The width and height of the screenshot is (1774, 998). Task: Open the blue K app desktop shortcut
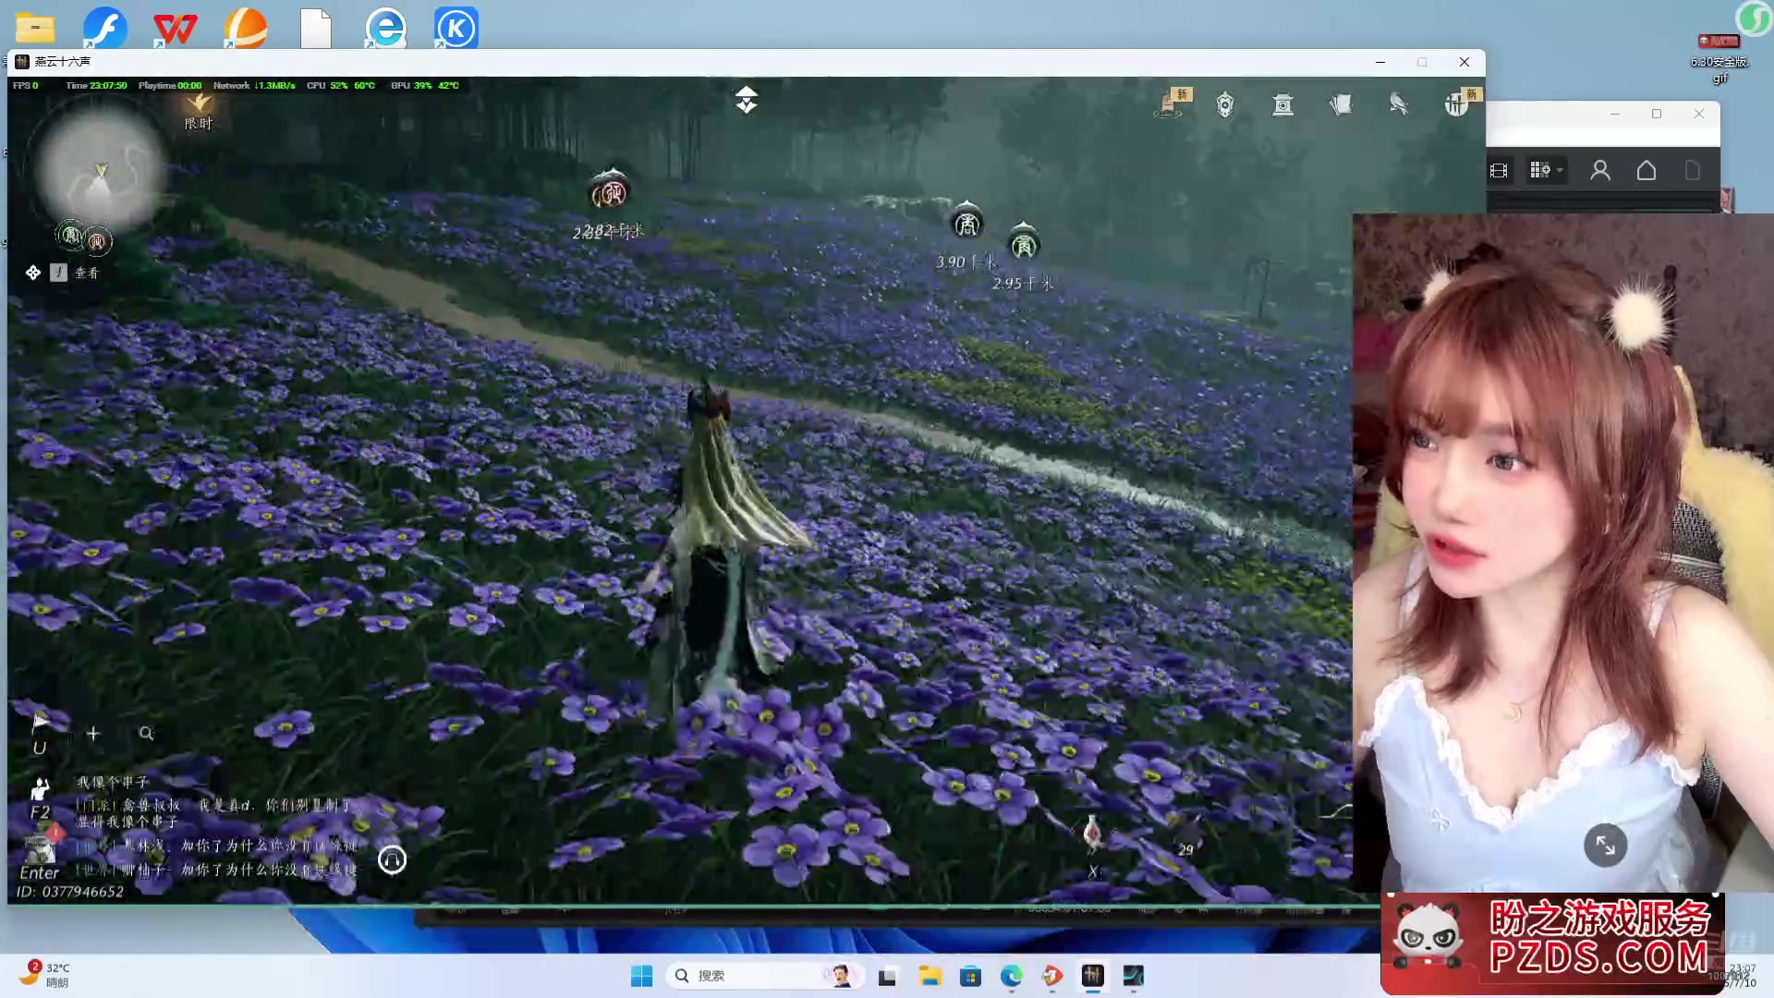click(x=456, y=28)
